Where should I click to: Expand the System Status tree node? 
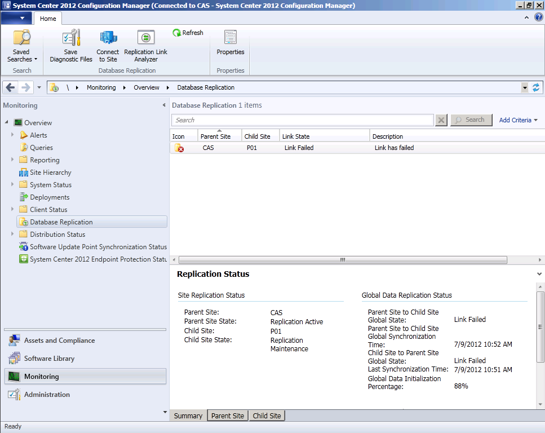pos(12,184)
